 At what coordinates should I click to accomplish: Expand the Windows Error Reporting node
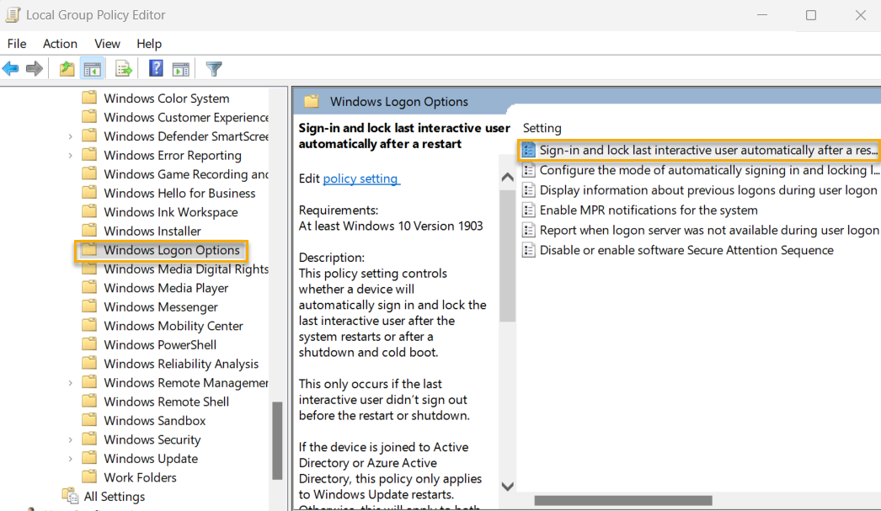pos(70,156)
